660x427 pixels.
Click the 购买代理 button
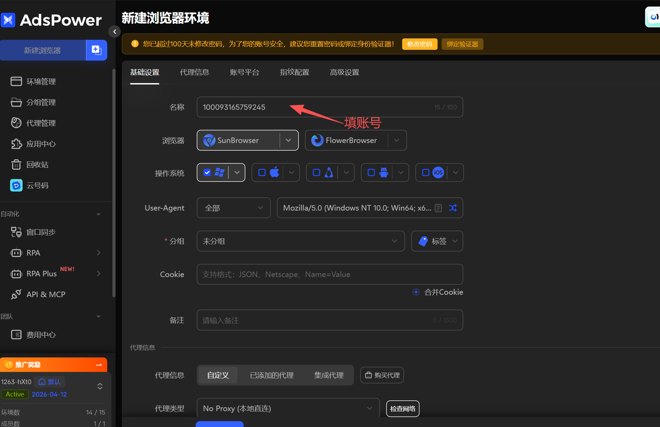pyautogui.click(x=382, y=375)
